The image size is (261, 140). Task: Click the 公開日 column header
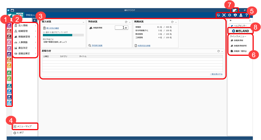coord(46,57)
